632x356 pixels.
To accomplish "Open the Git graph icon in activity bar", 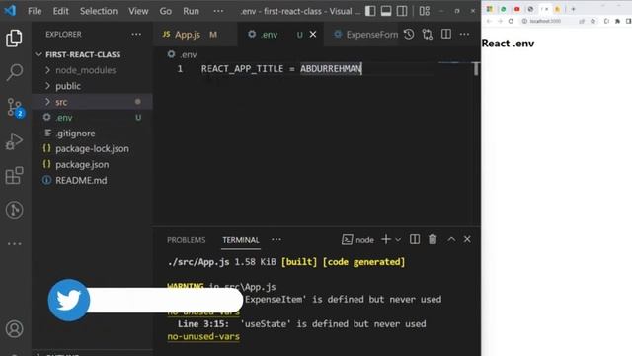I will point(14,210).
